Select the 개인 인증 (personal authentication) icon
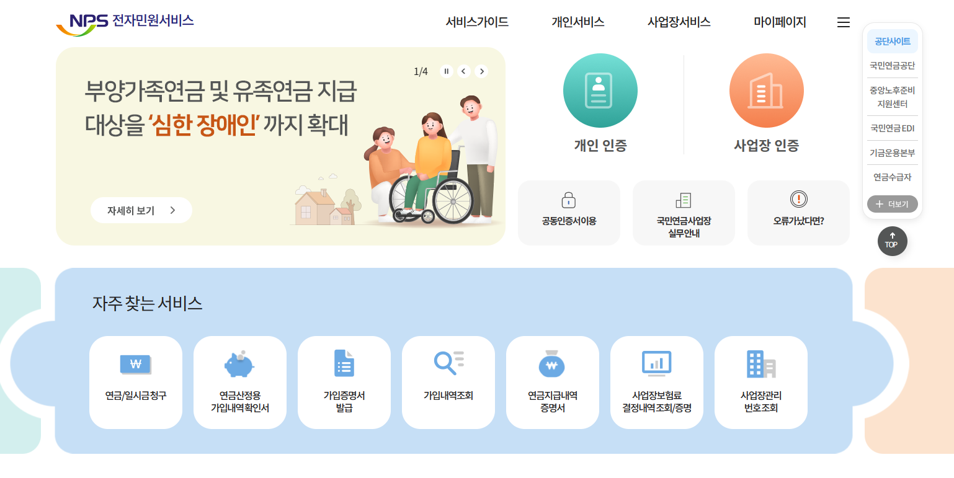The width and height of the screenshot is (954, 478). (x=600, y=90)
